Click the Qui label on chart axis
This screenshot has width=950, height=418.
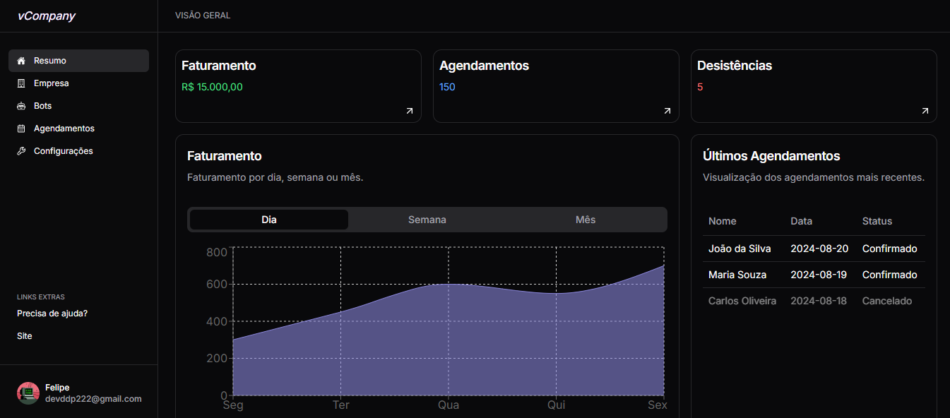(557, 405)
